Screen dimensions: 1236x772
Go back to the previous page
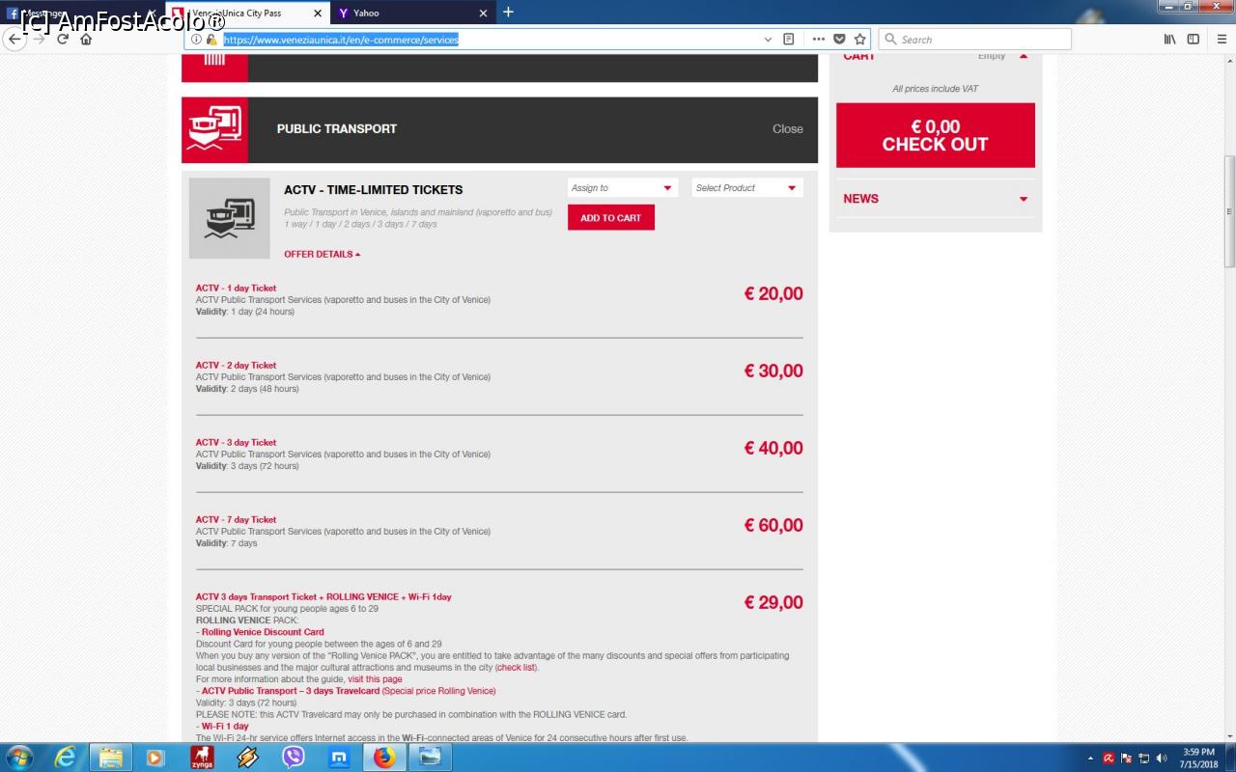coord(14,40)
